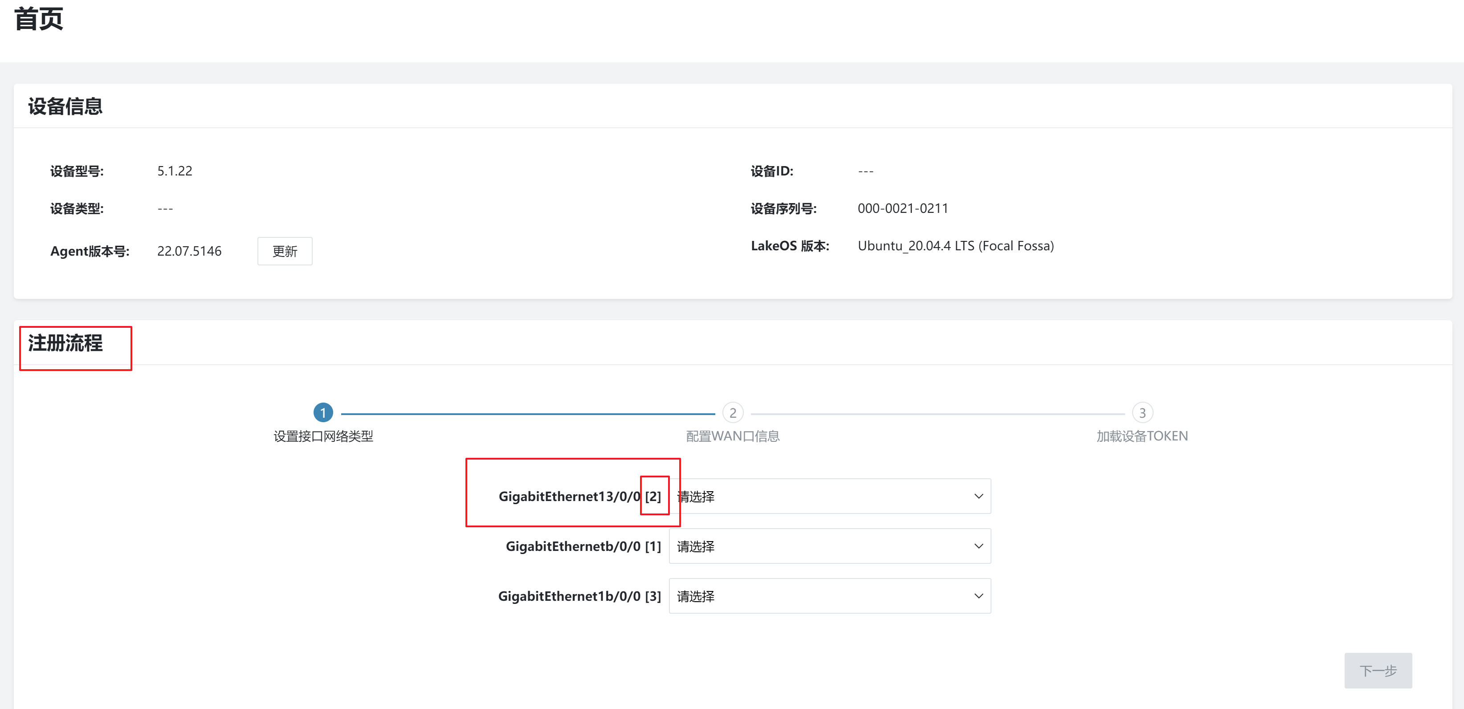
Task: Click the 配置WAN口信息 step label
Action: (x=733, y=436)
